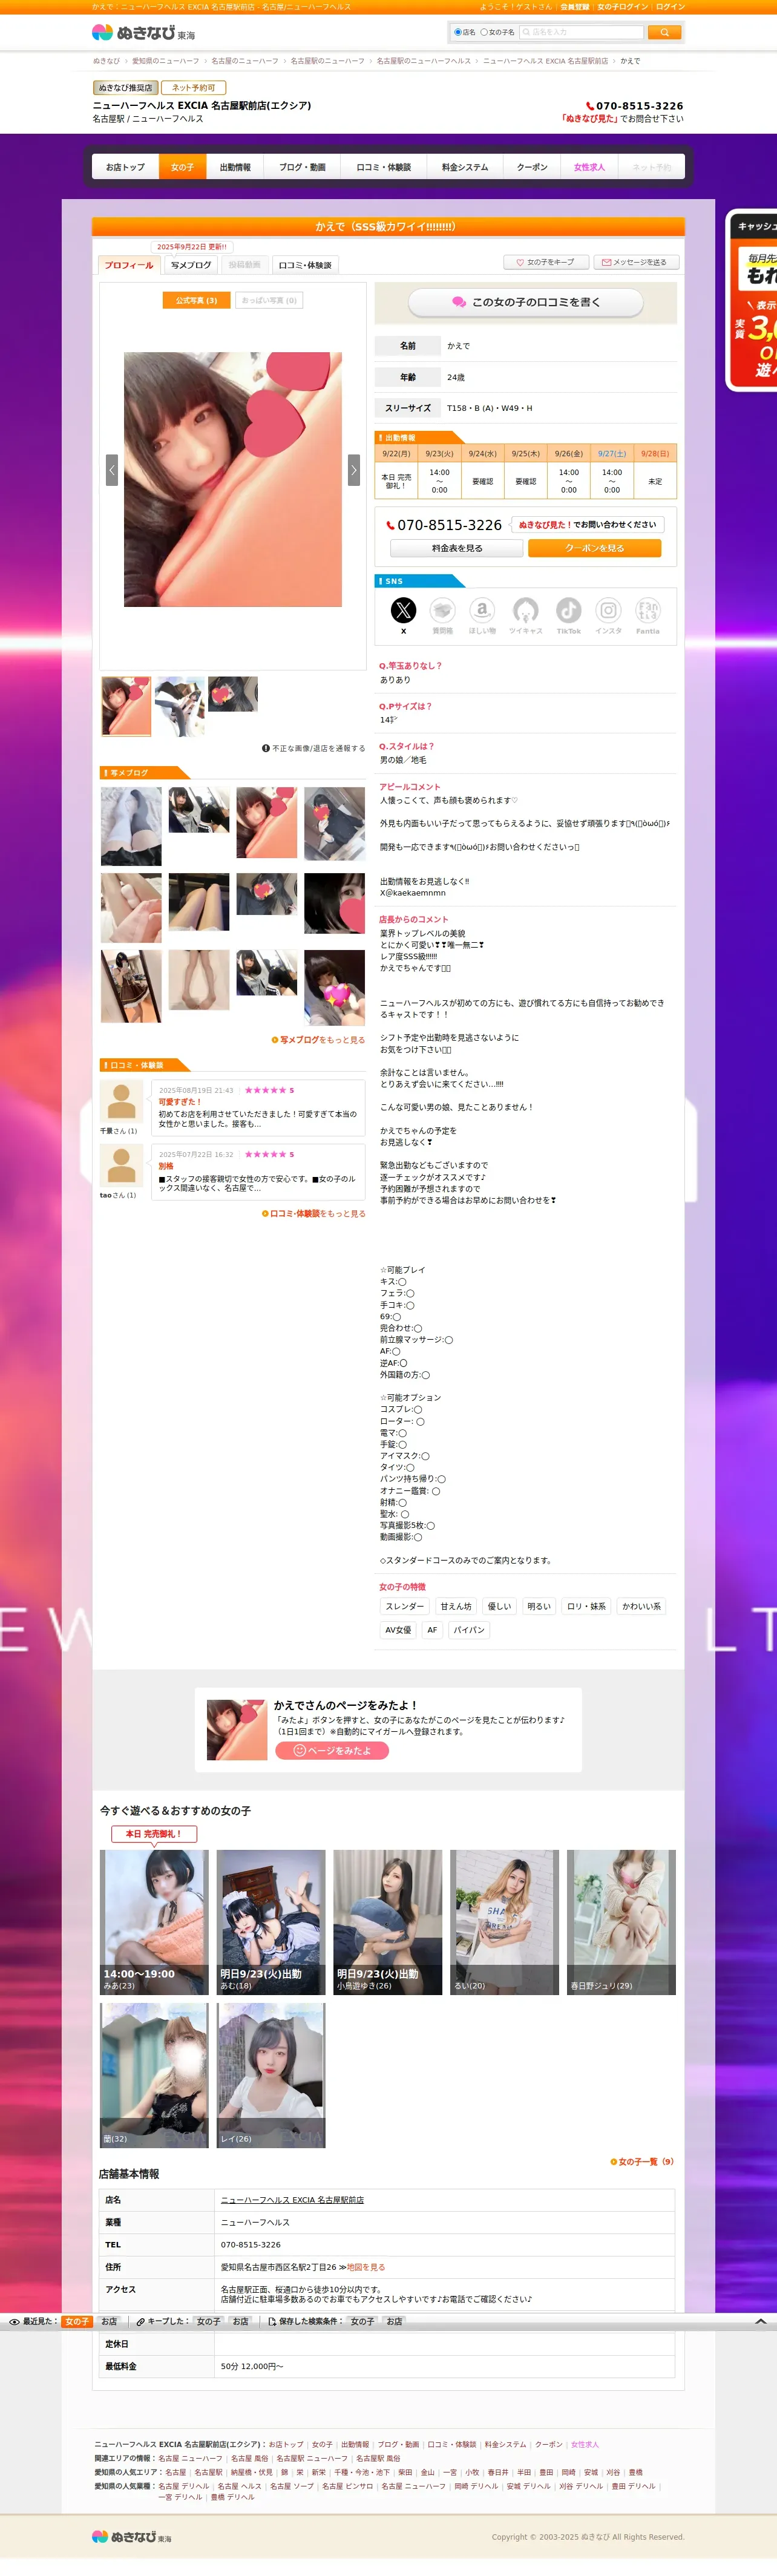
Task: Click the saved search conditions document icon
Action: coord(272,2322)
